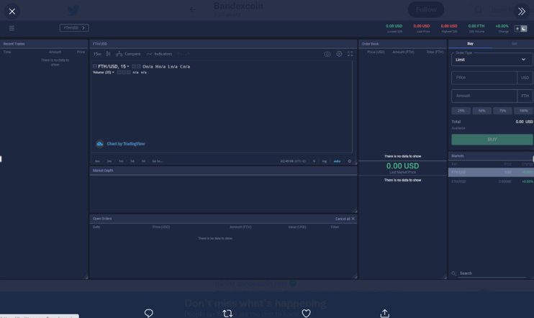Take a chart snapshot with camera icon
534x318 pixels.
[327, 54]
